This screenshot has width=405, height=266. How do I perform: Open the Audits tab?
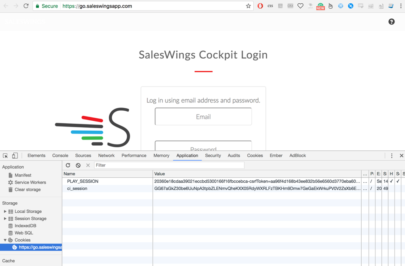[x=234, y=156]
